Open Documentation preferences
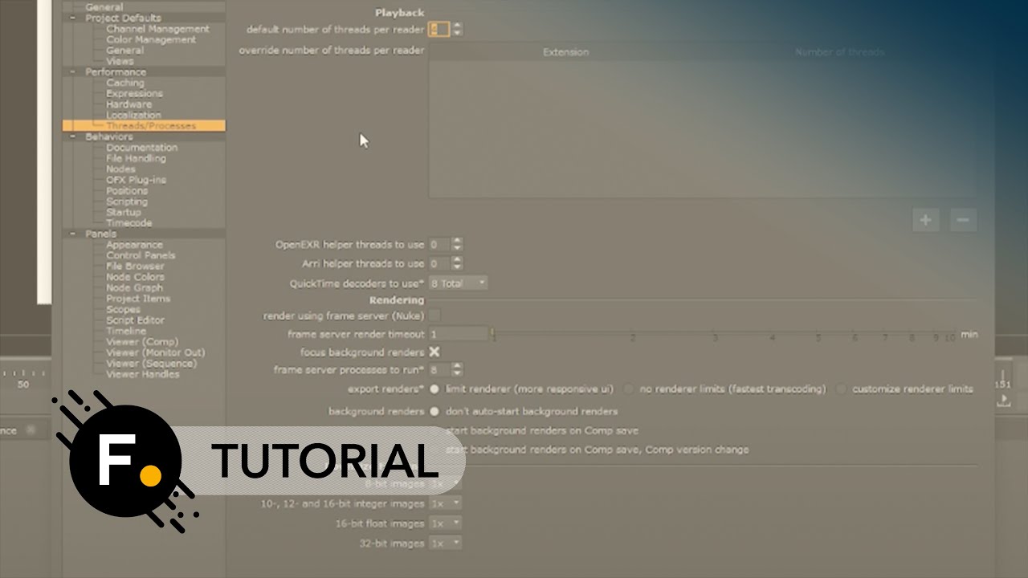 coord(142,148)
